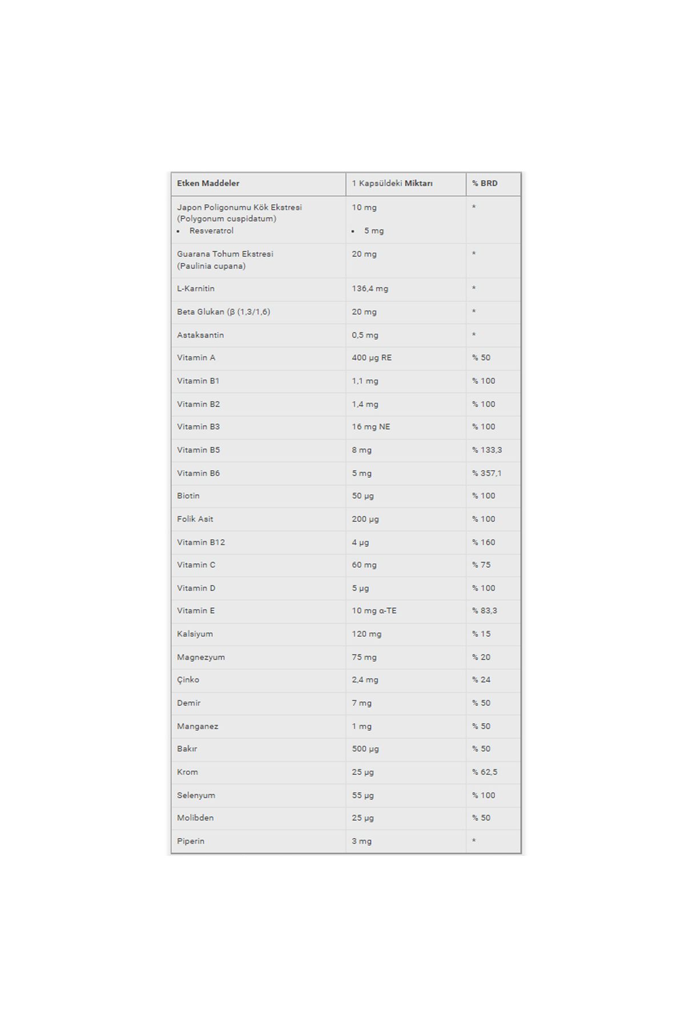Select the Piperin row label

click(191, 841)
